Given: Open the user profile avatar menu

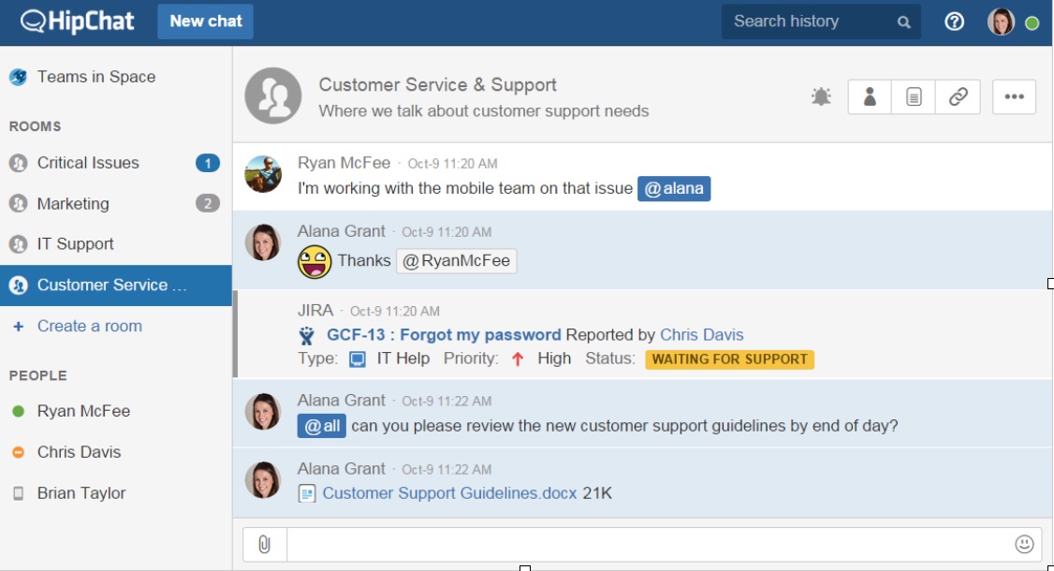Looking at the screenshot, I should pyautogui.click(x=1001, y=22).
